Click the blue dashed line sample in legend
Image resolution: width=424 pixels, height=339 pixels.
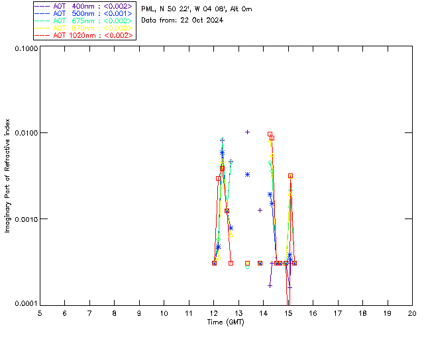(x=42, y=13)
